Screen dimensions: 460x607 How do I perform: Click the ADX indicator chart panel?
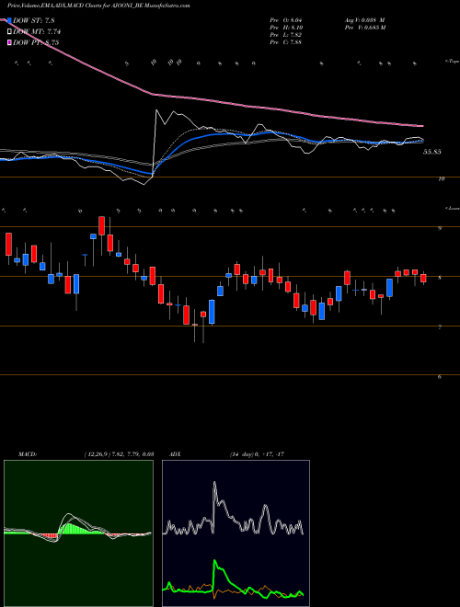point(236,533)
